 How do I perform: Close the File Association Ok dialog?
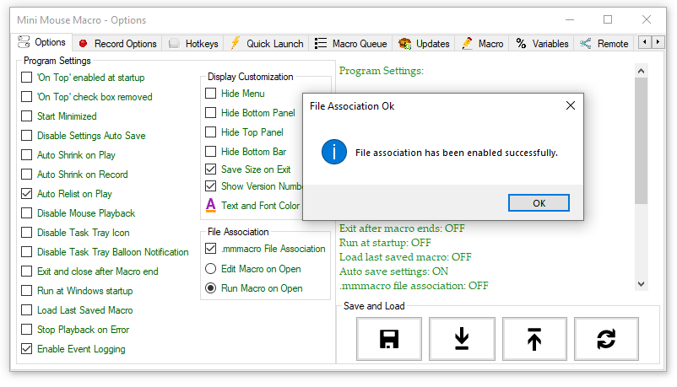point(571,105)
